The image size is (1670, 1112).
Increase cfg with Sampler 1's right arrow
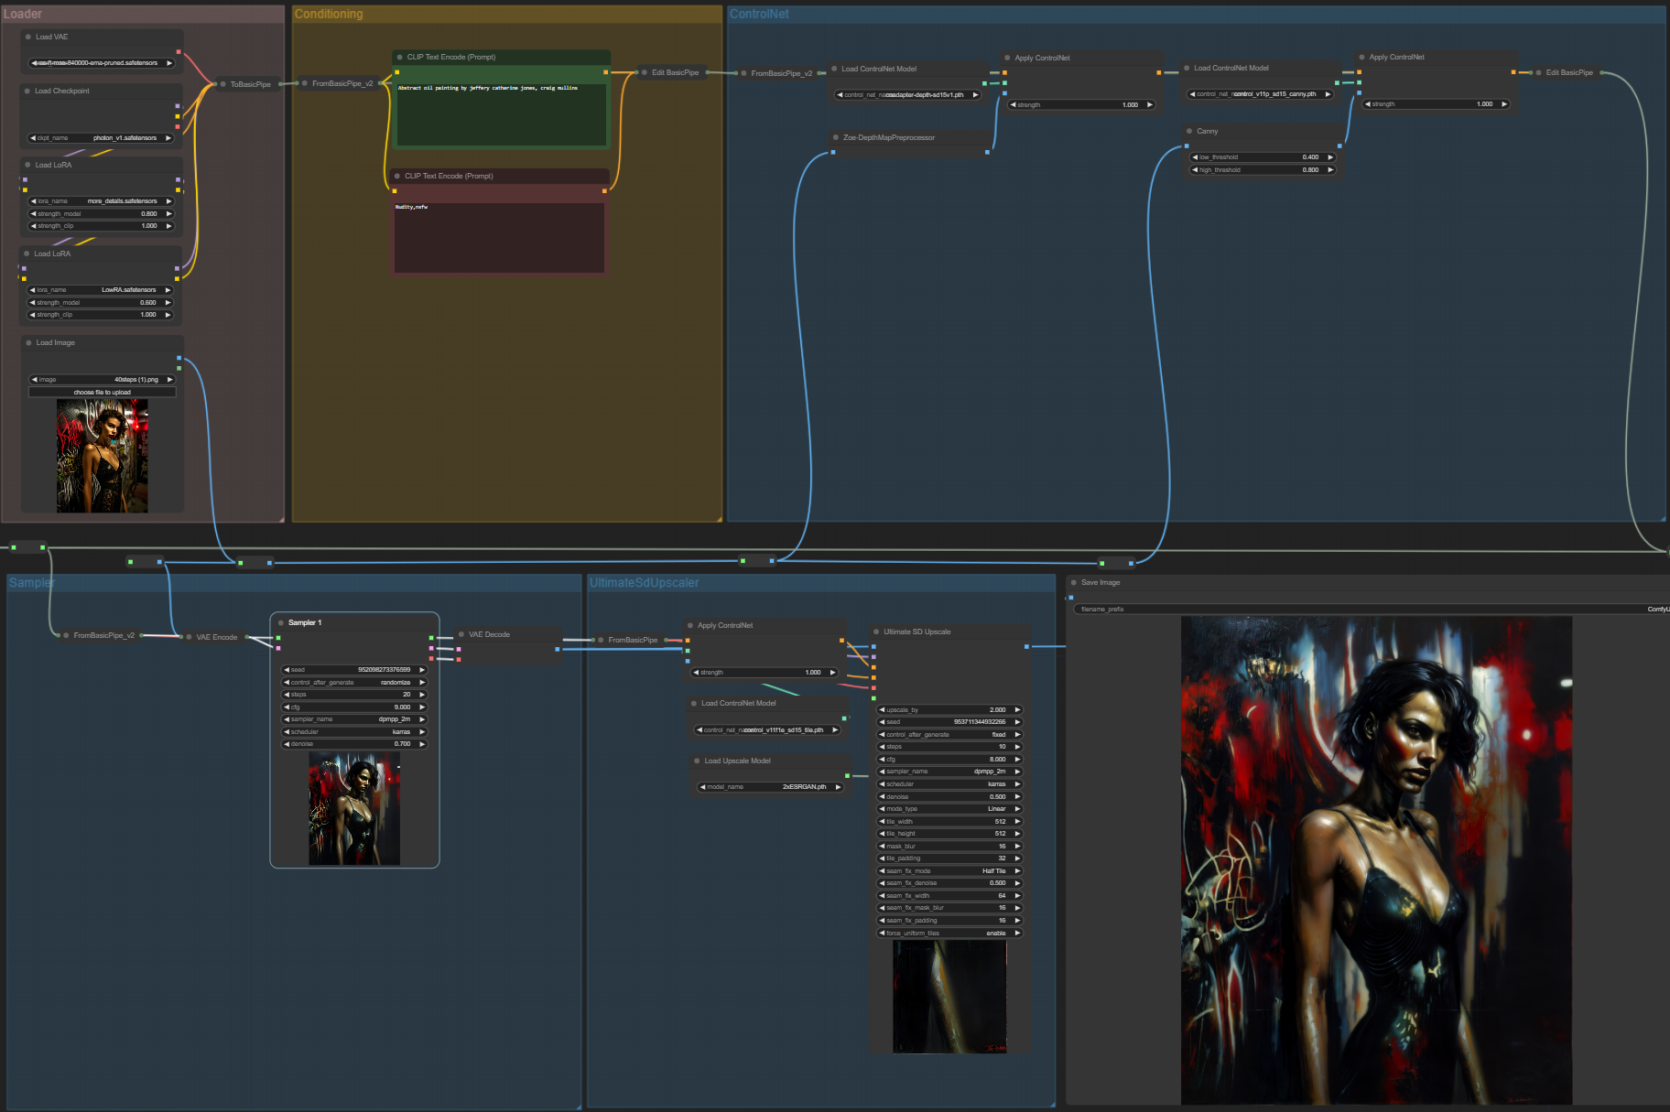(422, 707)
